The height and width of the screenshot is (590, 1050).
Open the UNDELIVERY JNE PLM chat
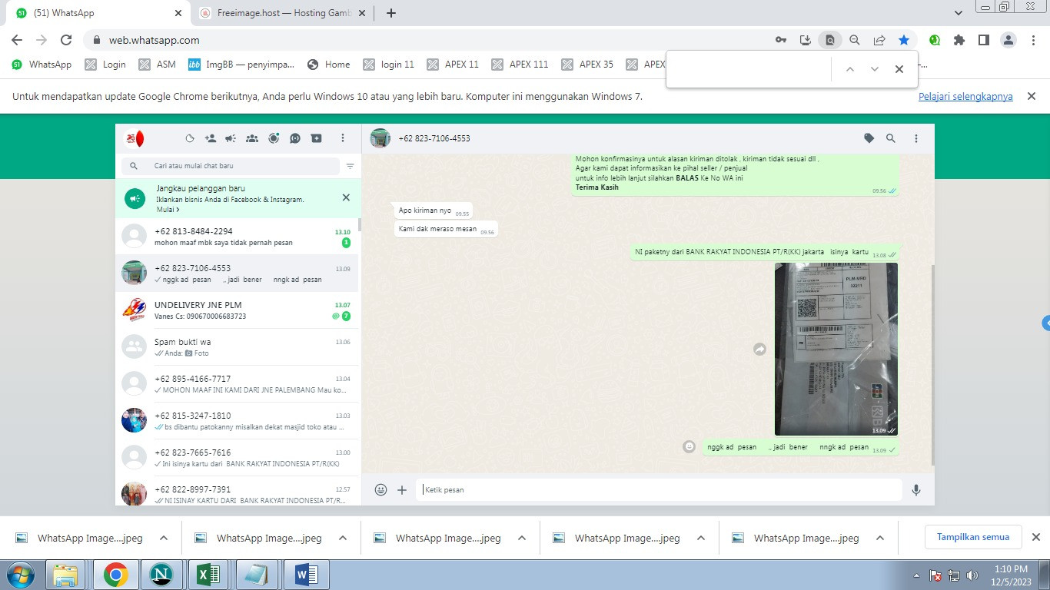237,310
